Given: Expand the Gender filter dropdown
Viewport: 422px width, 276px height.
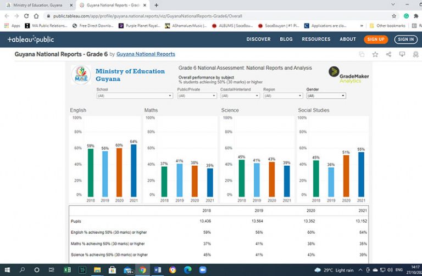Looking at the screenshot, I should click(326, 95).
